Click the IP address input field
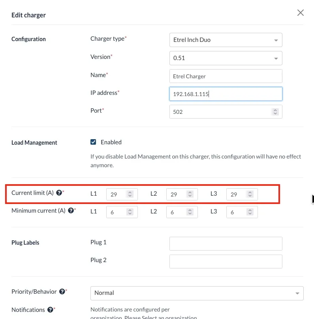Viewport: 314px width, 319px height. 226,94
